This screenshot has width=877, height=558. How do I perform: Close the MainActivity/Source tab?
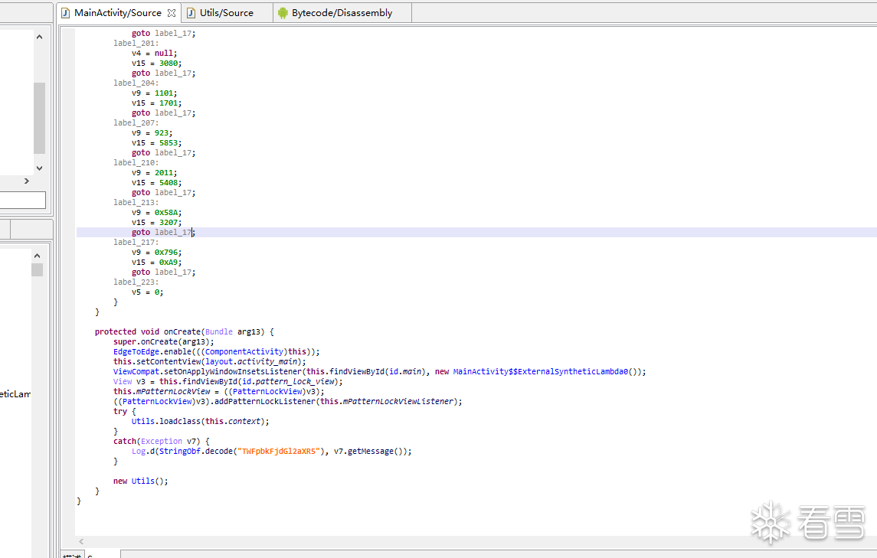[x=172, y=13]
